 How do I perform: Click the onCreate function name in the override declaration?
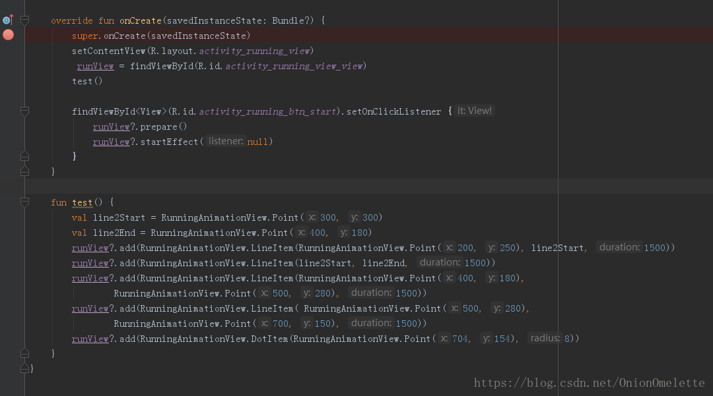pos(140,20)
